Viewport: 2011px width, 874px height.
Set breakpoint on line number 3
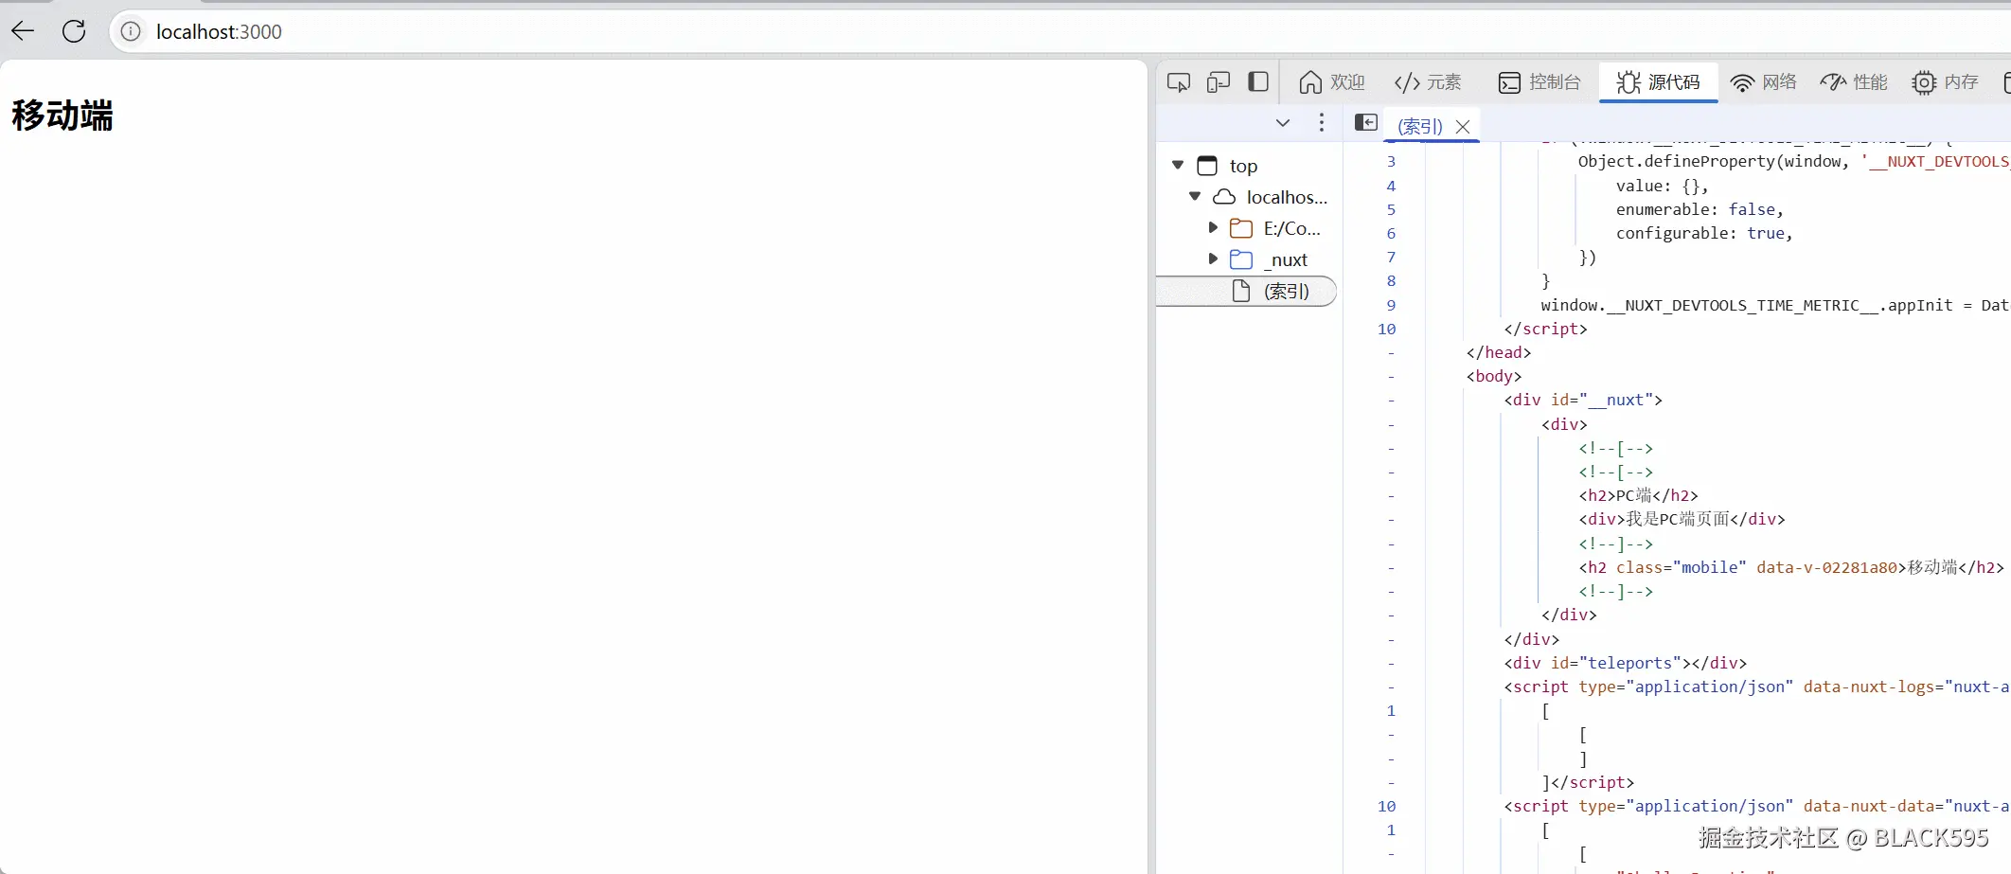click(x=1391, y=162)
